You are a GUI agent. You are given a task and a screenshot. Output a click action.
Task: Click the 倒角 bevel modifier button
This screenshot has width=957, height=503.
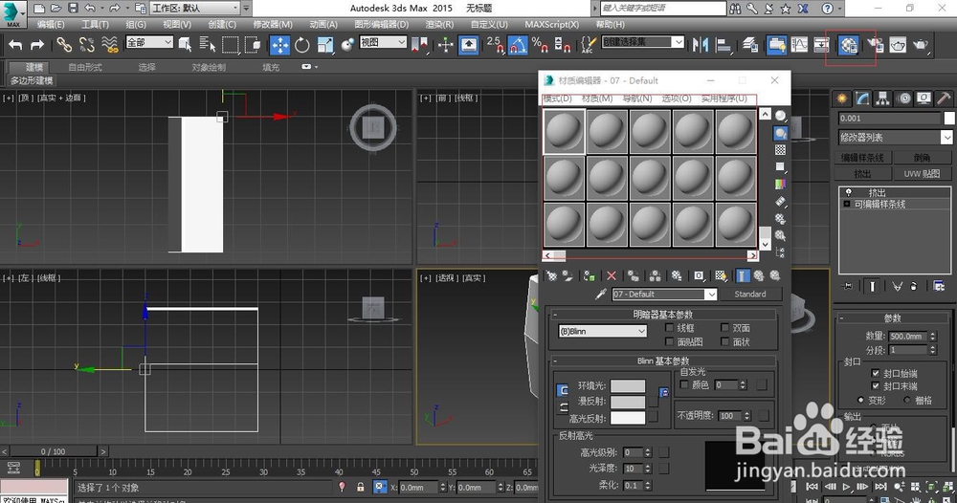click(x=922, y=157)
